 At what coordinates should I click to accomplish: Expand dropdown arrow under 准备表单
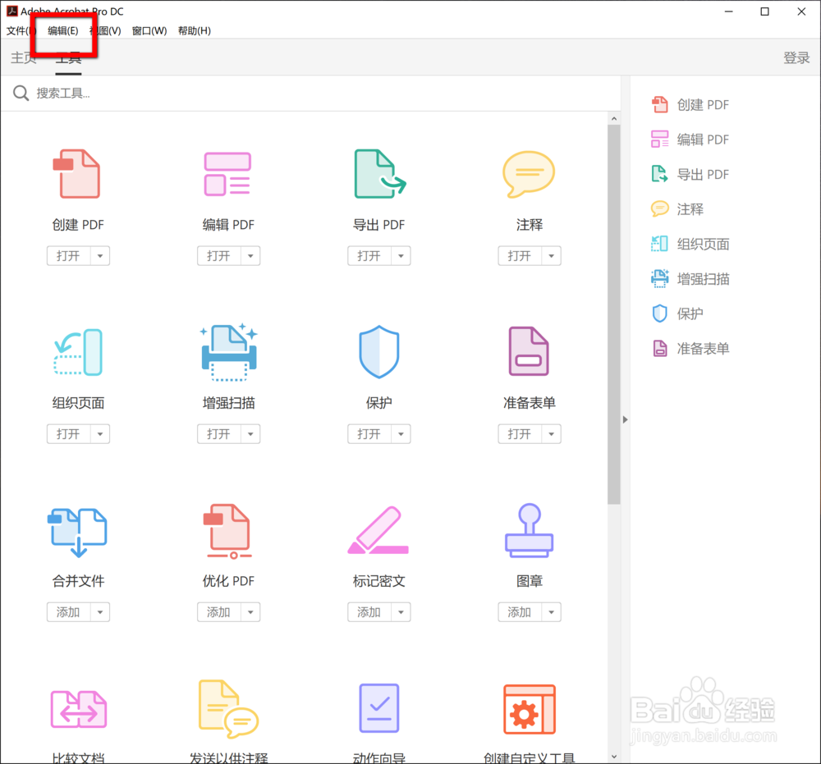(551, 434)
